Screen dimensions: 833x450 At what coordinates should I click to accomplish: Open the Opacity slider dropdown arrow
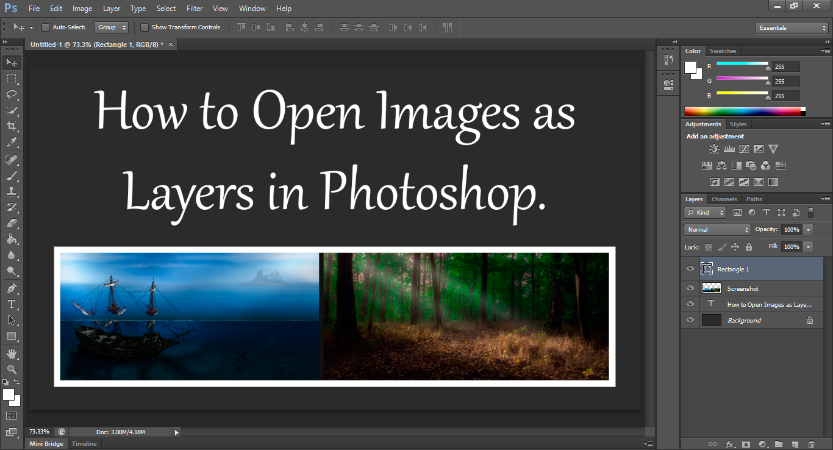809,230
